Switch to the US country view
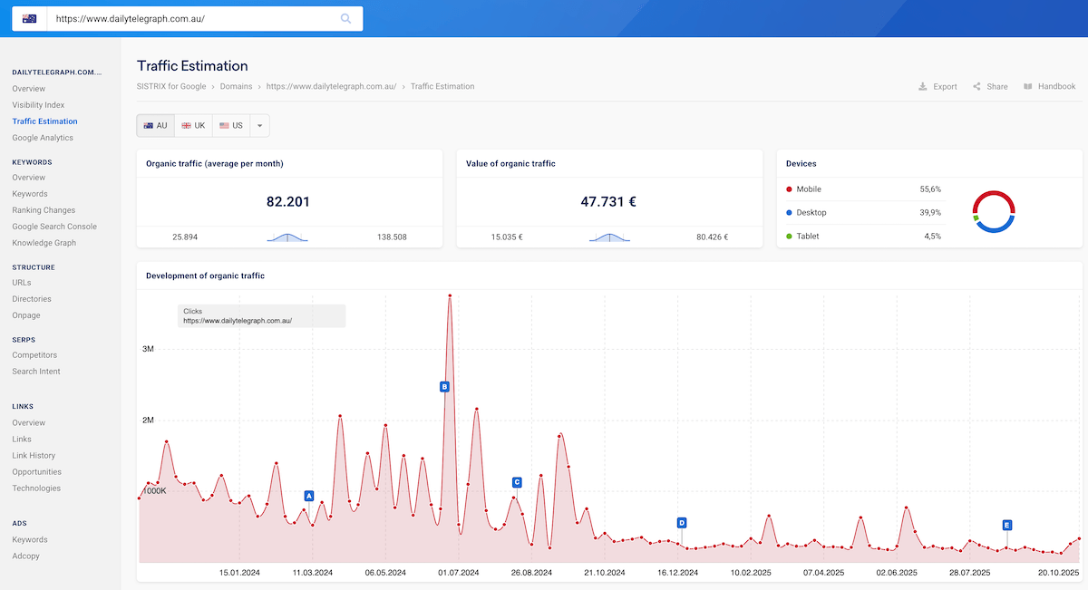The height and width of the screenshot is (590, 1088). (231, 125)
